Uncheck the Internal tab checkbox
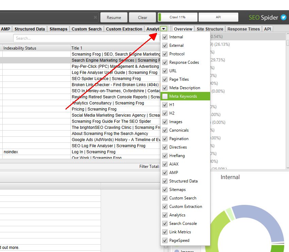Screen dimensions: 289x252 tap(165, 37)
